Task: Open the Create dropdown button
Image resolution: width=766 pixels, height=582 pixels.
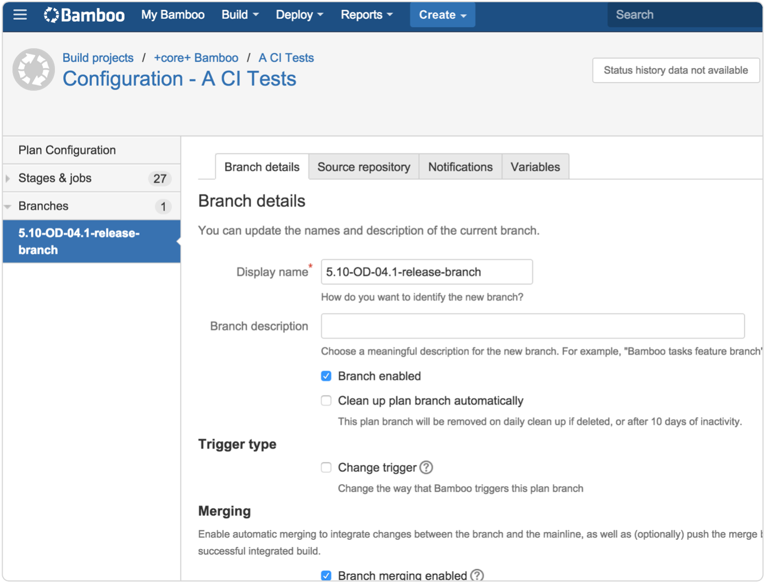Action: click(x=442, y=15)
